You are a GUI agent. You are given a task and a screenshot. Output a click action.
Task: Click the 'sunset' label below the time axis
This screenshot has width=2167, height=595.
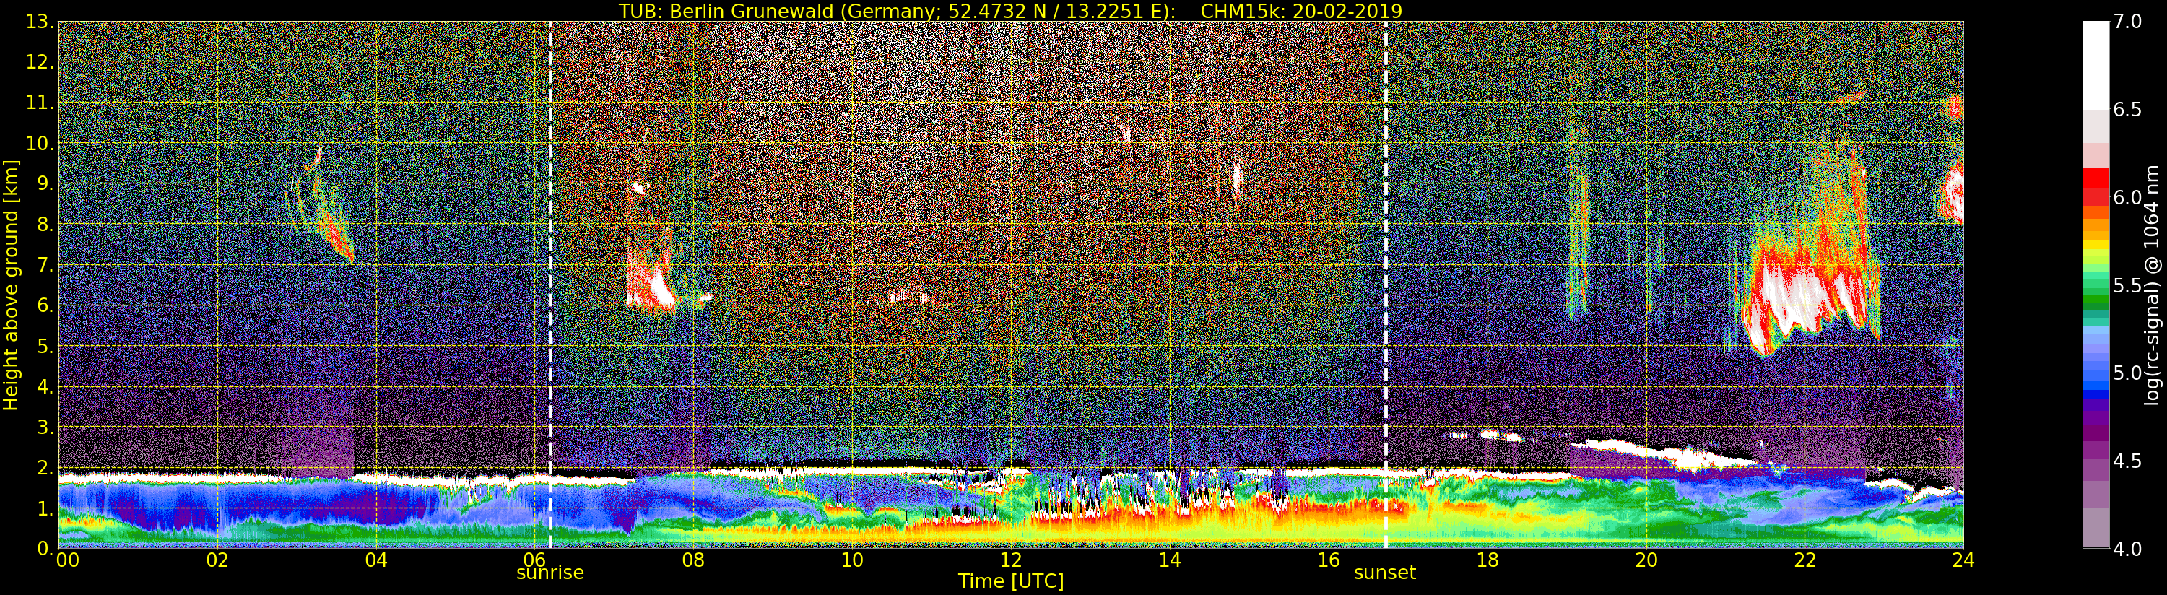1385,573
